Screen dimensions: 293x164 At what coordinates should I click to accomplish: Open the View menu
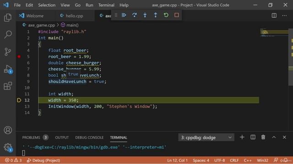tap(65, 5)
